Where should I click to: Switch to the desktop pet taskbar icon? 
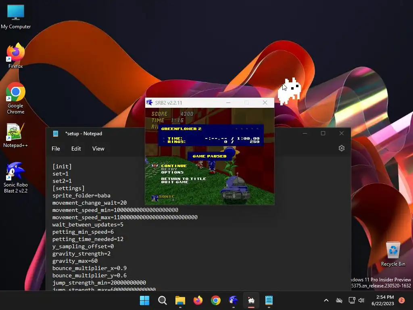click(251, 300)
